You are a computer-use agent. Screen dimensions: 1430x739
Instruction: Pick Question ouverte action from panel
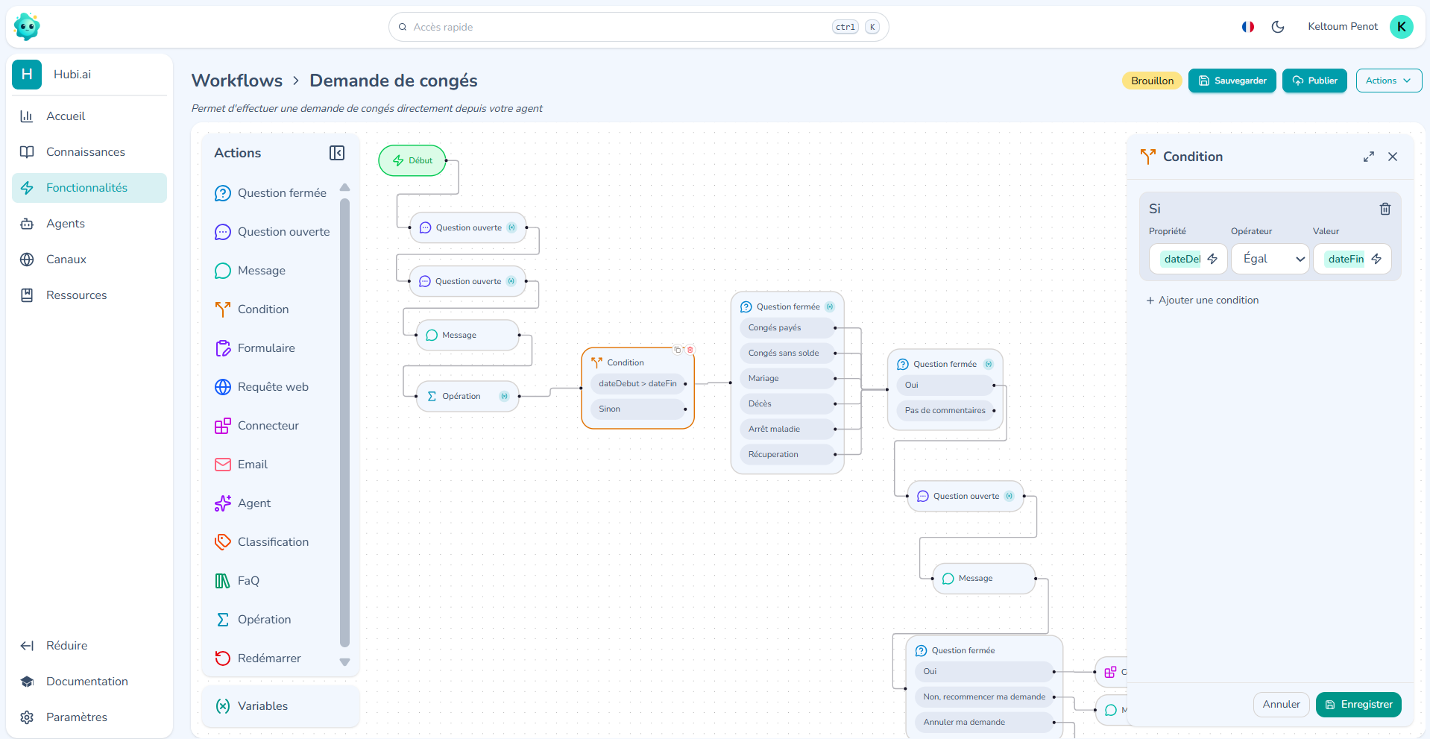click(x=271, y=232)
